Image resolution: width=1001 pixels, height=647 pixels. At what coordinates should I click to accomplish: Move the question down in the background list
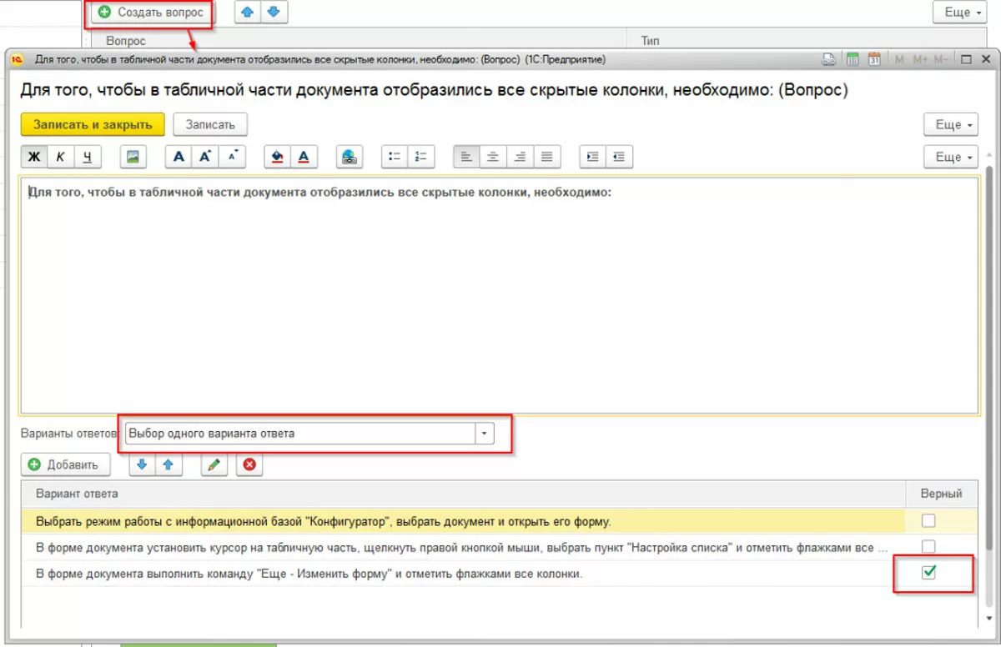(275, 12)
